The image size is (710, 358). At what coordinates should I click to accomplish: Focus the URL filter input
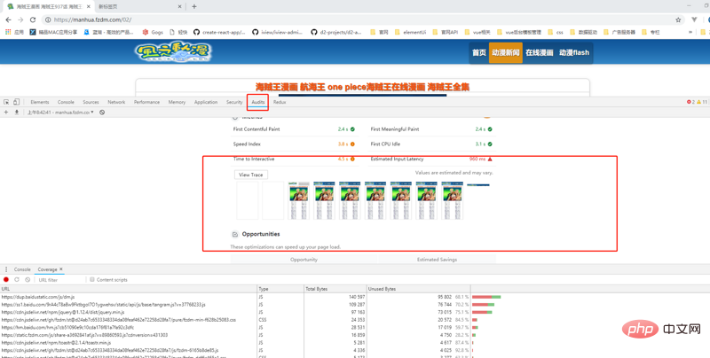60,280
